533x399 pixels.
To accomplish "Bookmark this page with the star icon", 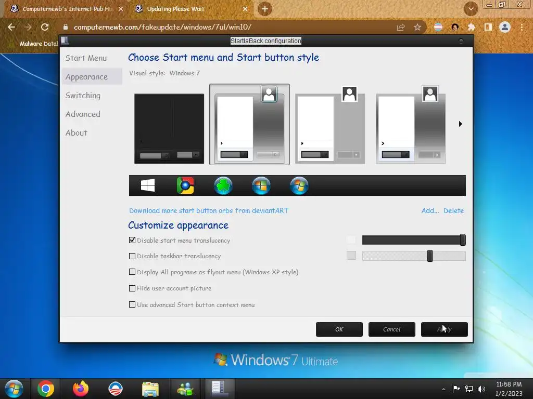I will point(417,27).
